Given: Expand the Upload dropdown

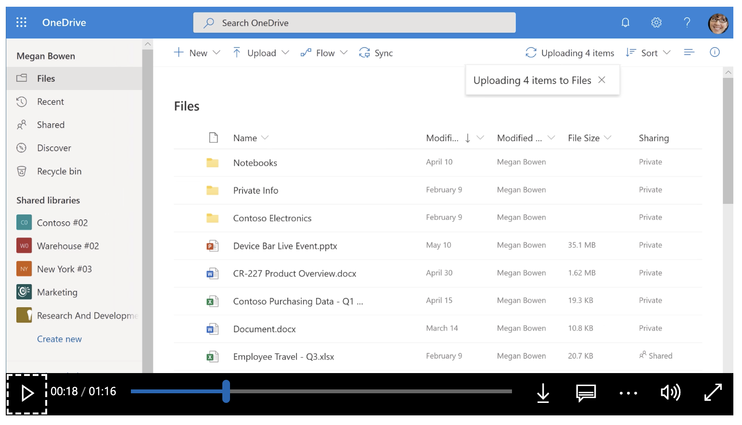Looking at the screenshot, I should tap(285, 52).
